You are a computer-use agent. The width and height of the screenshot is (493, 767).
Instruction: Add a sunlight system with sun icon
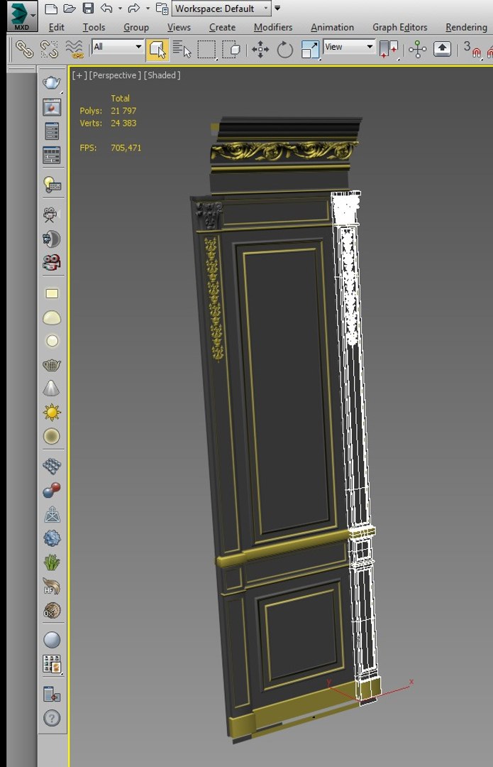point(52,413)
